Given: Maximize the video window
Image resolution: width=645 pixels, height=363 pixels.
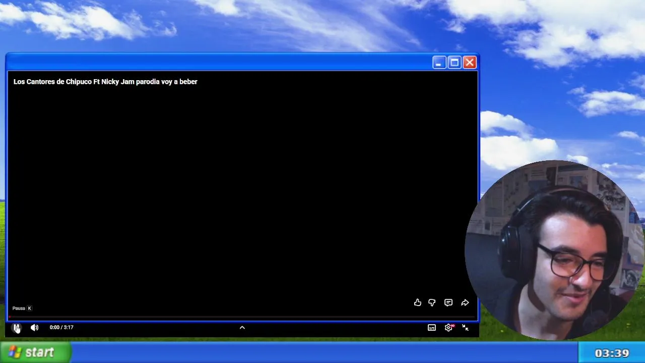Looking at the screenshot, I should coord(455,63).
